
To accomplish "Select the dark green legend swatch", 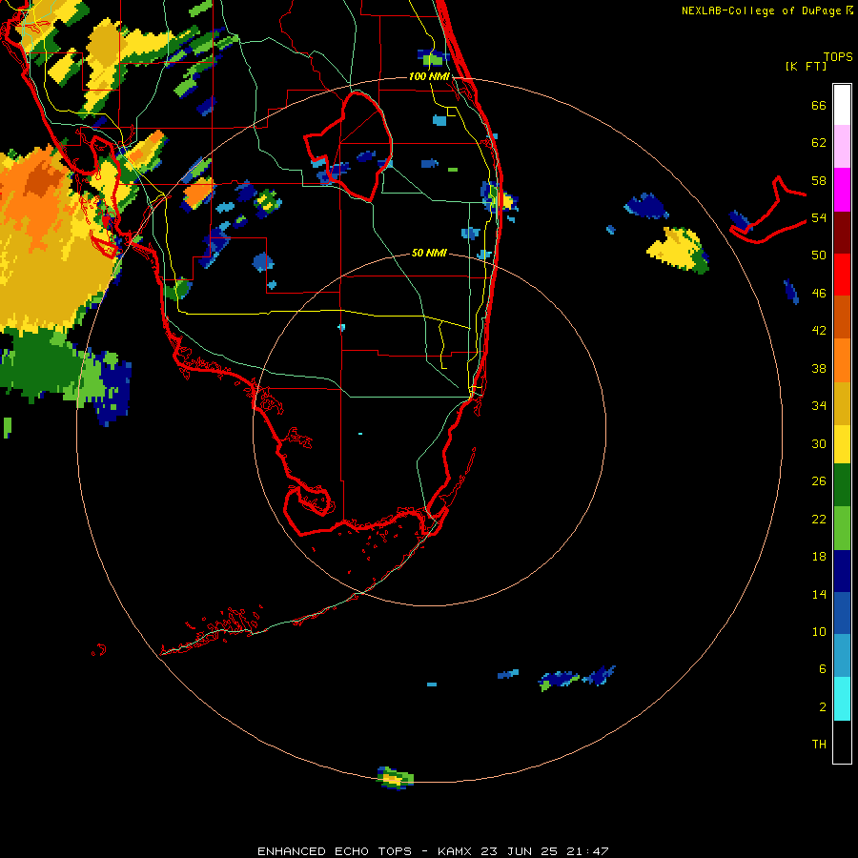I will click(842, 485).
